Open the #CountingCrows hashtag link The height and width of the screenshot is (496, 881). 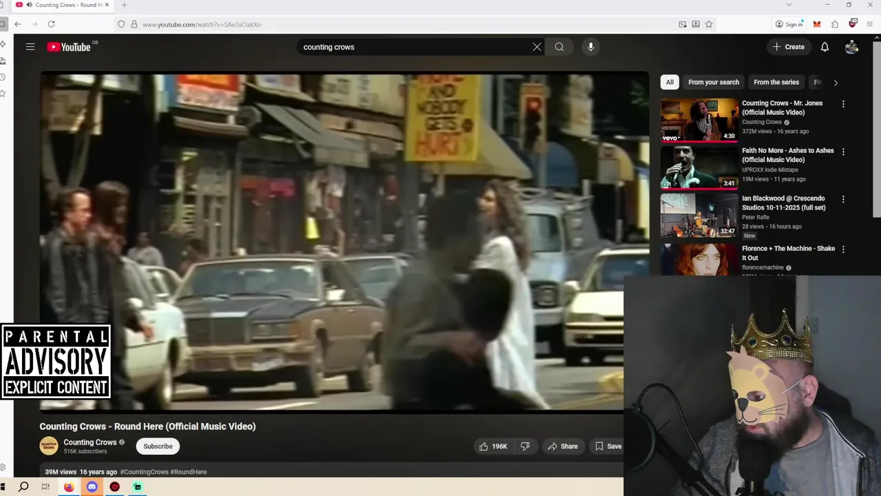[144, 472]
